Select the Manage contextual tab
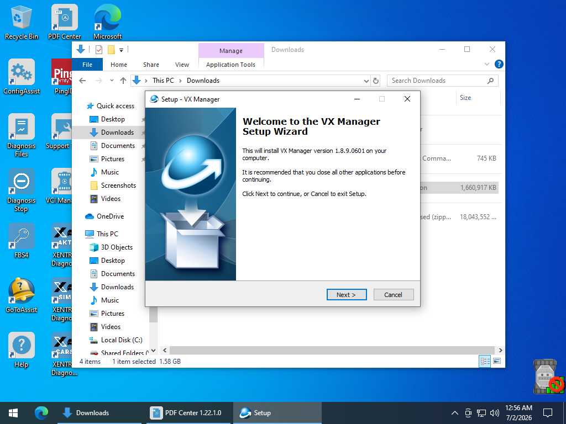566x424 pixels. (231, 51)
